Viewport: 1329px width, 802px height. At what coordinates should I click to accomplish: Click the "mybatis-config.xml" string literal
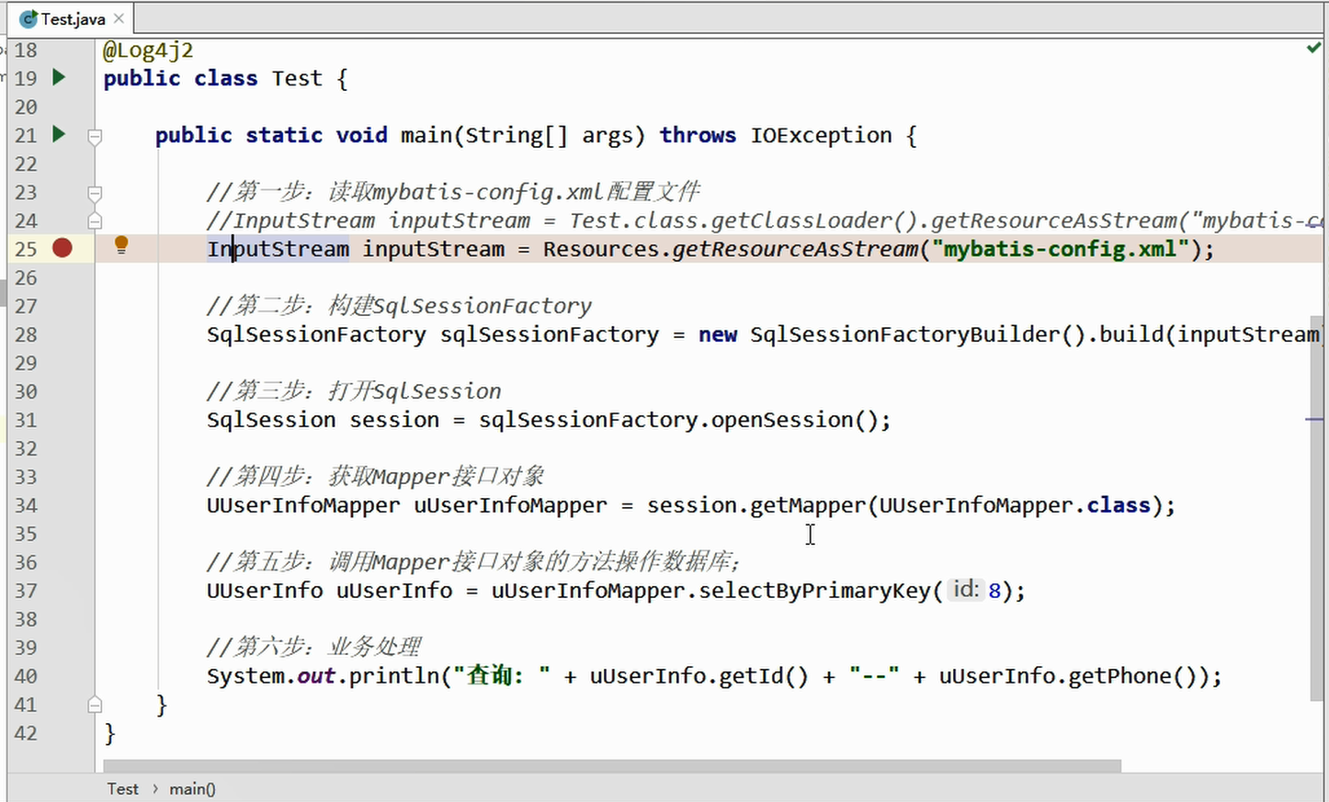1061,249
